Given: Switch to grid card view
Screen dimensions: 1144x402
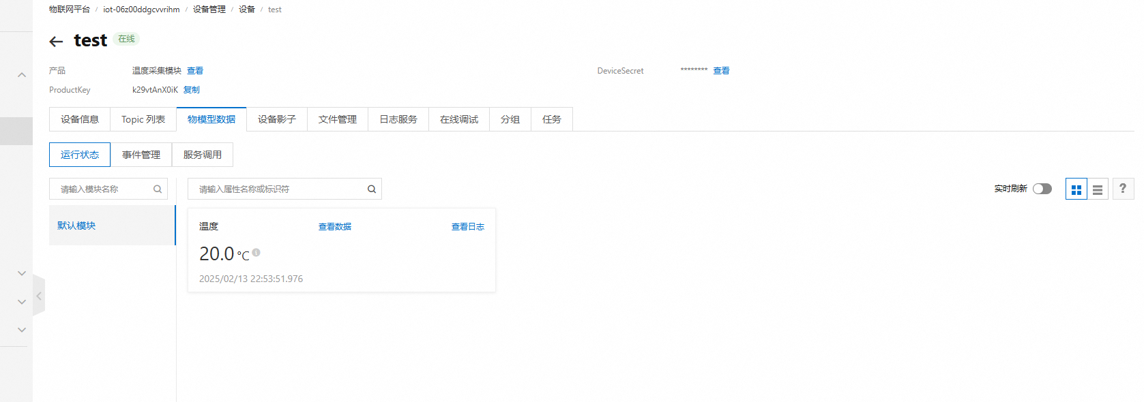Looking at the screenshot, I should (x=1076, y=189).
